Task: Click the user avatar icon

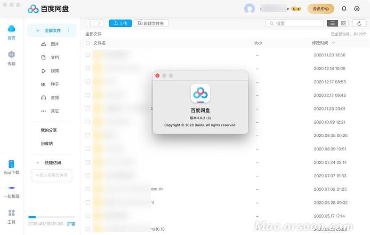Action: pos(249,9)
